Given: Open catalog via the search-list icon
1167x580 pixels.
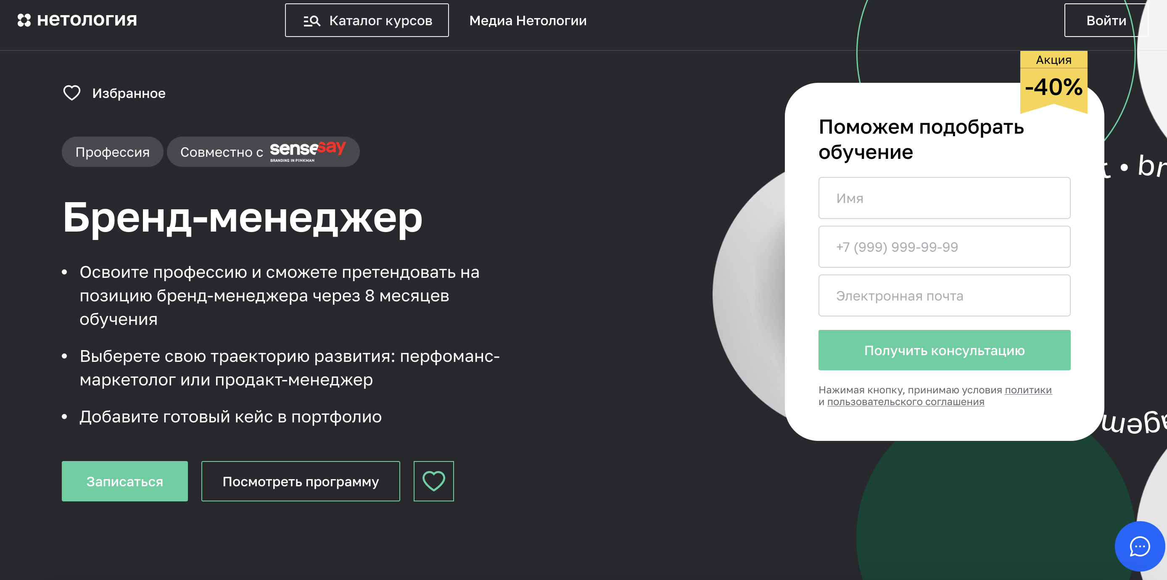Looking at the screenshot, I should (312, 21).
